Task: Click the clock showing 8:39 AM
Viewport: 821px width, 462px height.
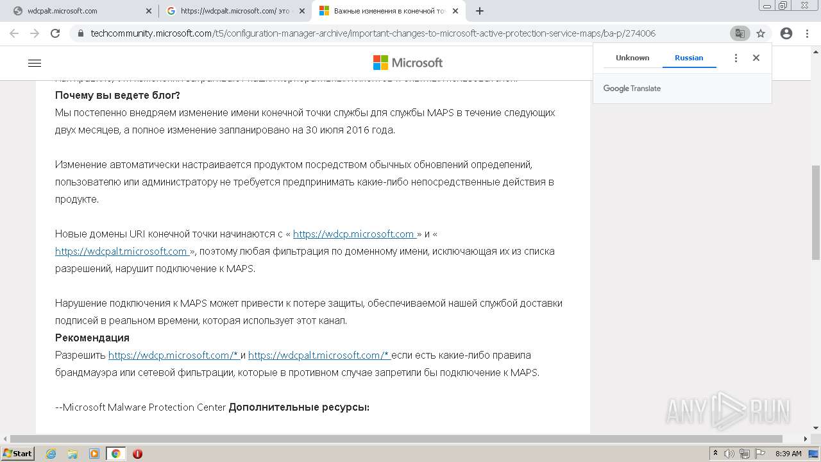Action: (x=788, y=454)
